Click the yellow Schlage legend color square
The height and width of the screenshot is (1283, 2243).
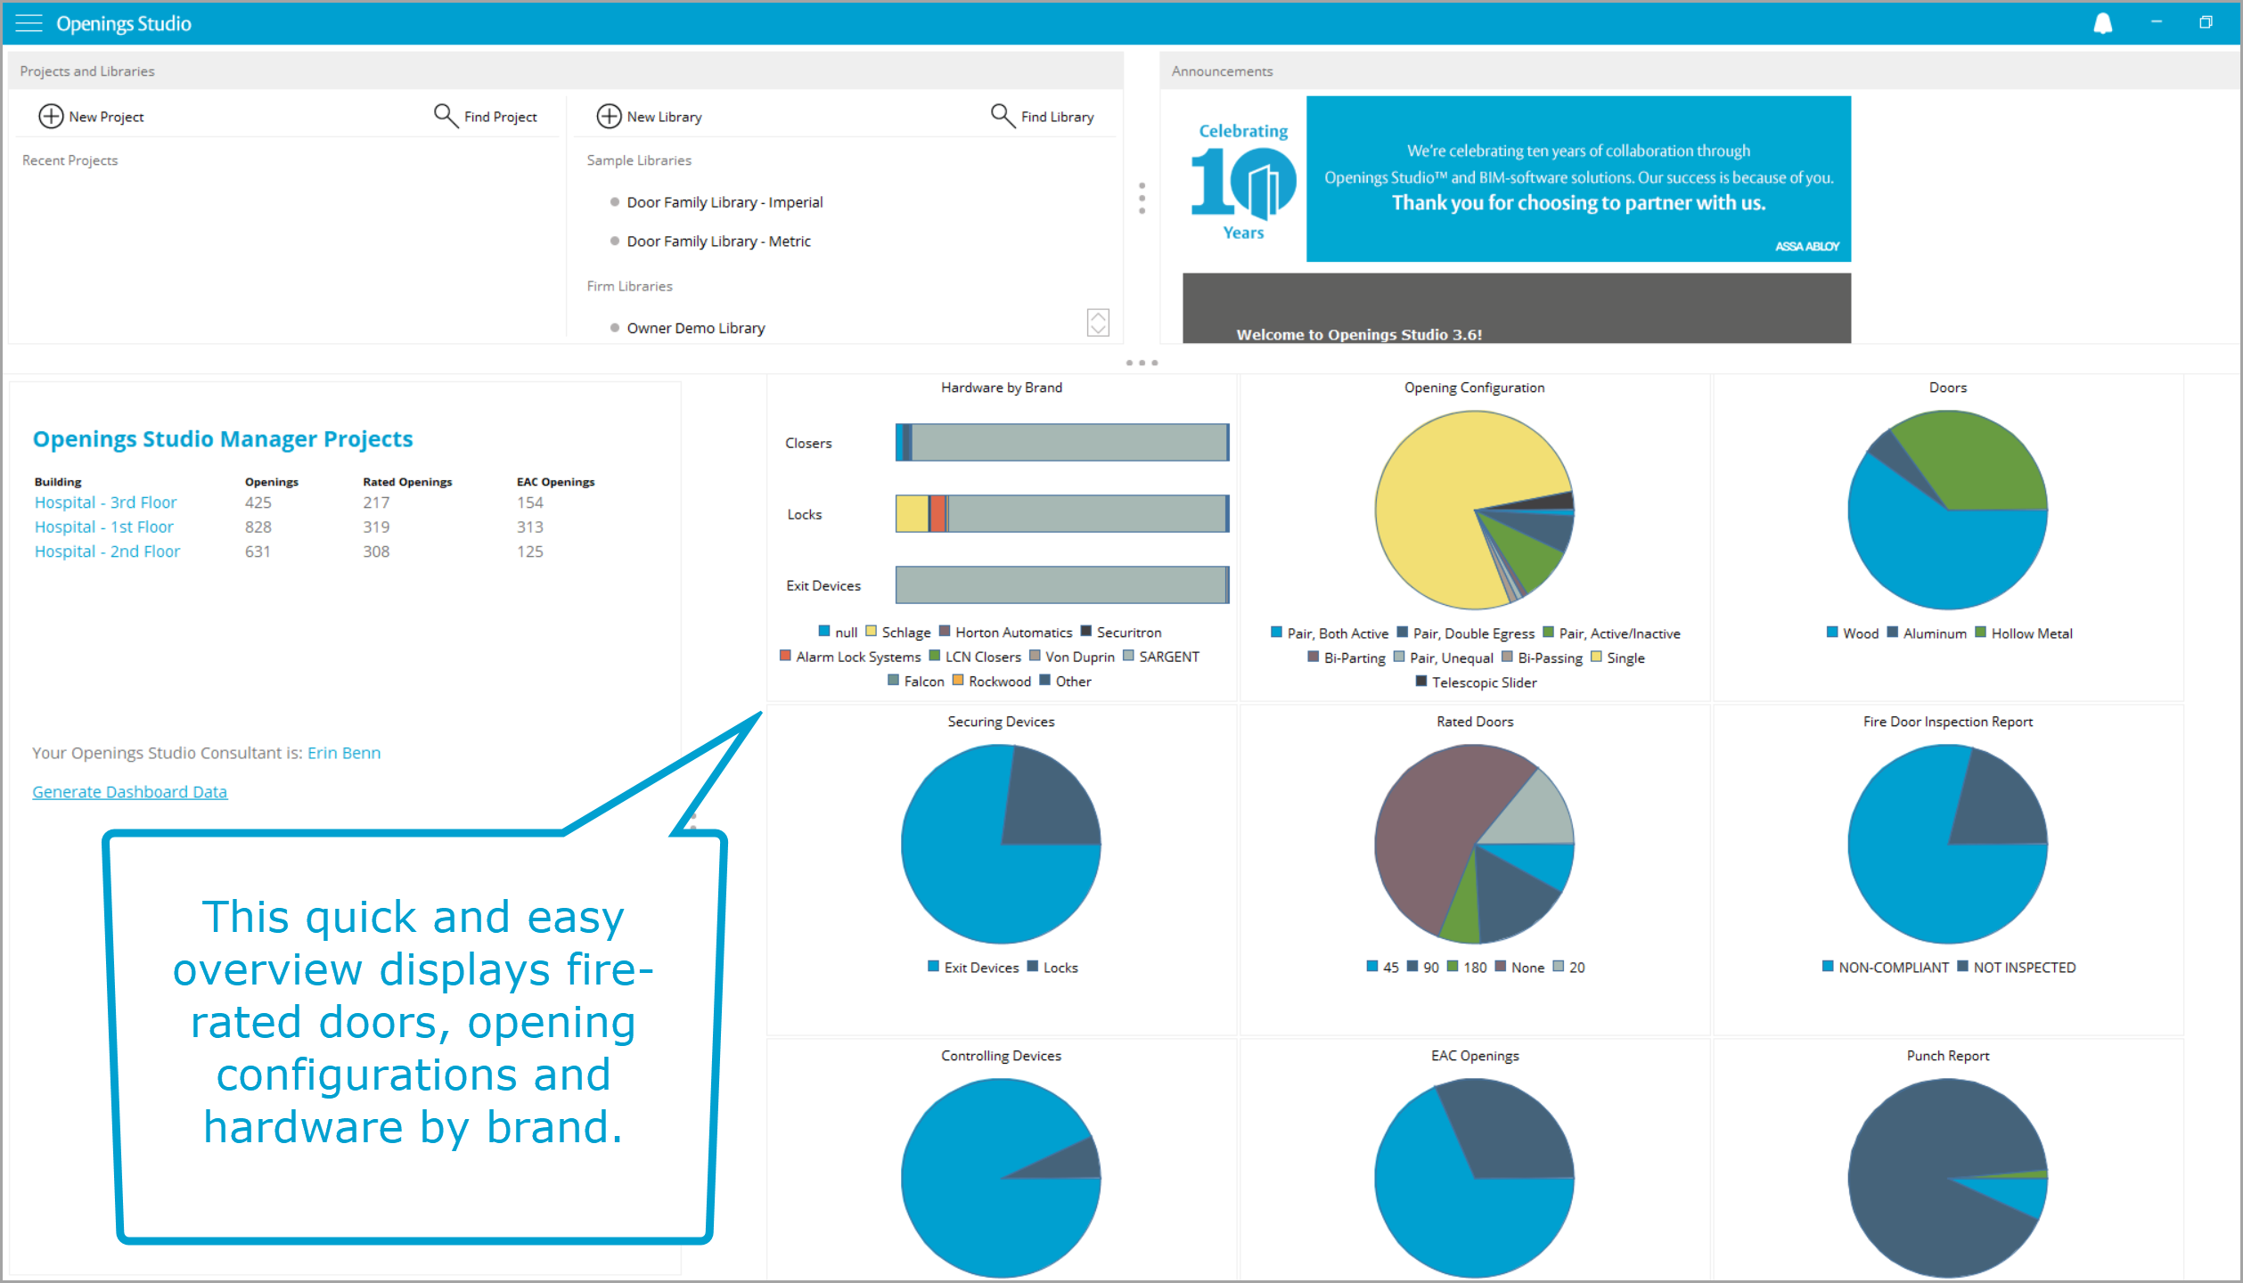pos(871,632)
